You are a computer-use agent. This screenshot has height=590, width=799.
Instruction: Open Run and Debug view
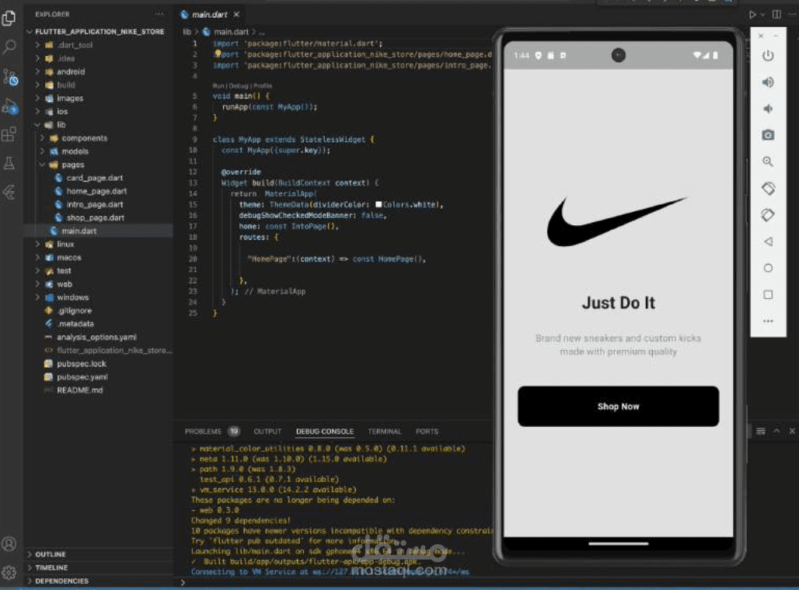point(9,106)
